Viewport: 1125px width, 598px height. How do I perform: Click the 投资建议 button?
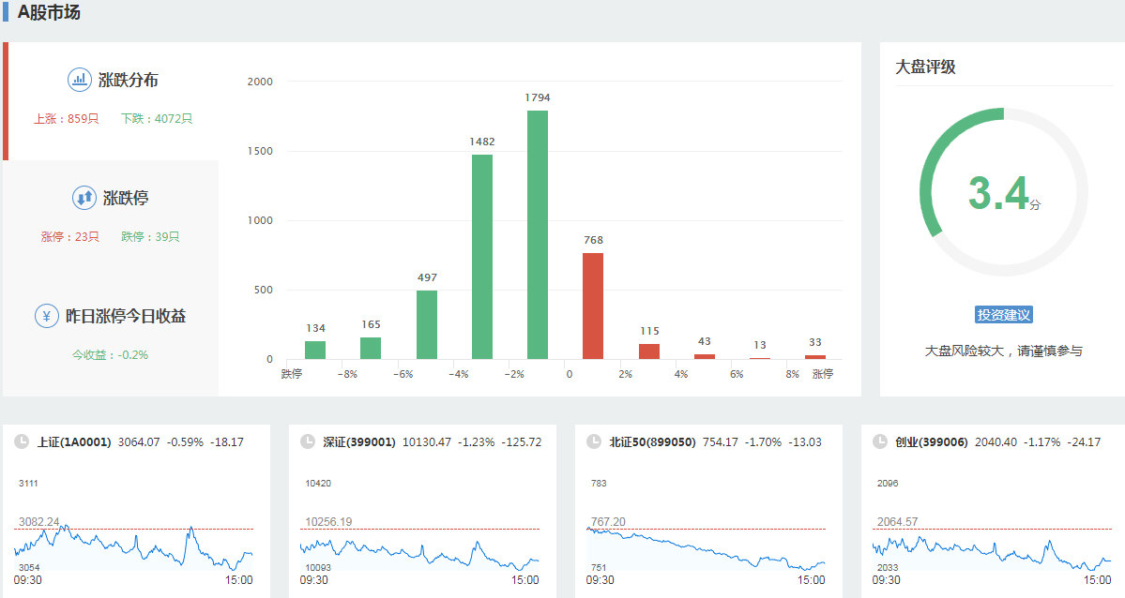pyautogui.click(x=1004, y=315)
